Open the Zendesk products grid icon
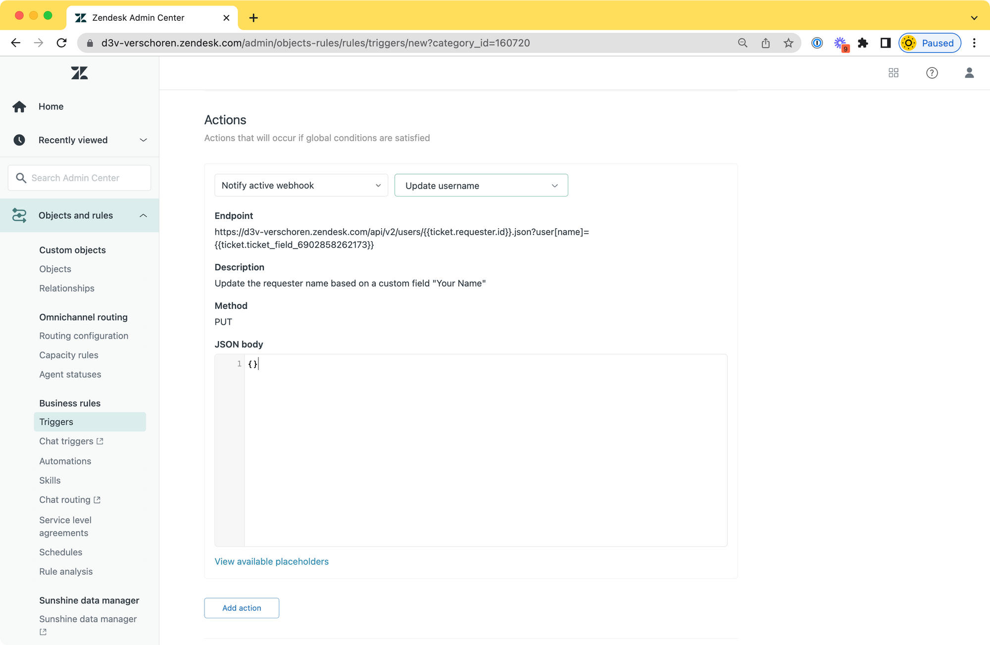The image size is (990, 645). pos(893,73)
